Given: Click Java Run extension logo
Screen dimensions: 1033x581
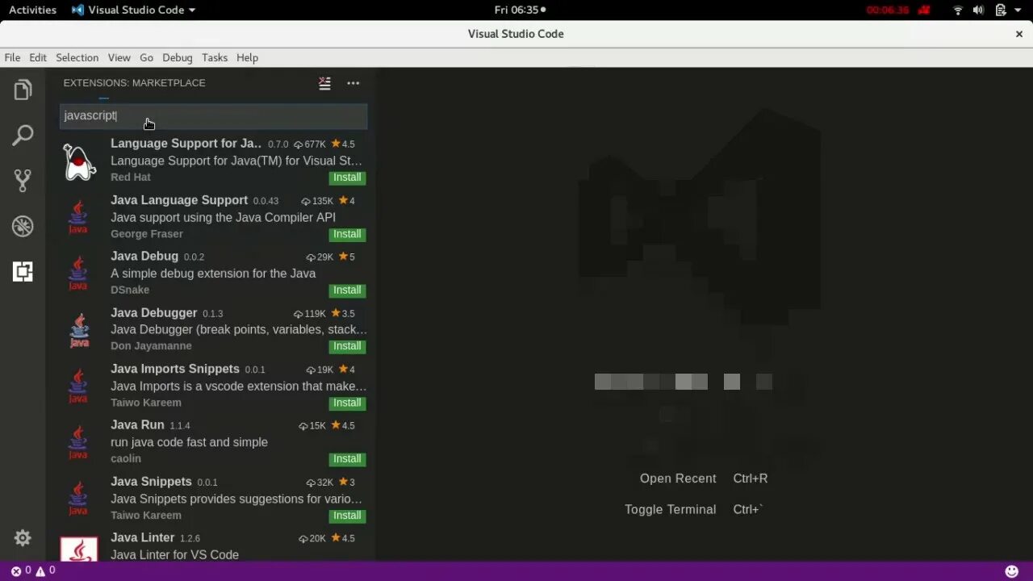Looking at the screenshot, I should point(78,442).
